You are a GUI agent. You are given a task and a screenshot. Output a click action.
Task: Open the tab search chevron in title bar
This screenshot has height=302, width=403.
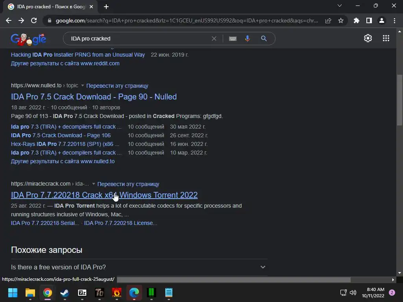340,6
